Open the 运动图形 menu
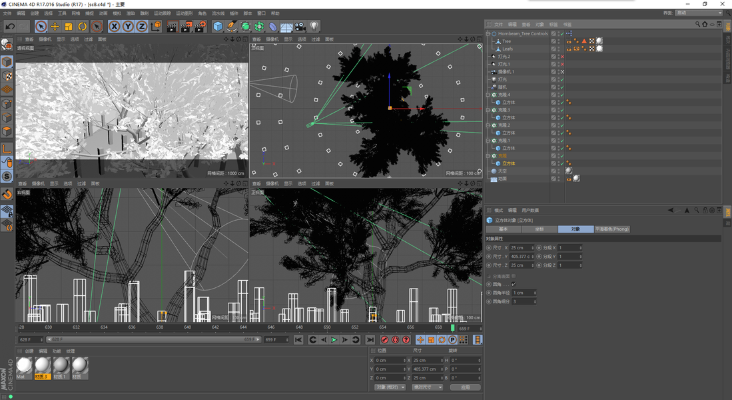 click(x=184, y=13)
